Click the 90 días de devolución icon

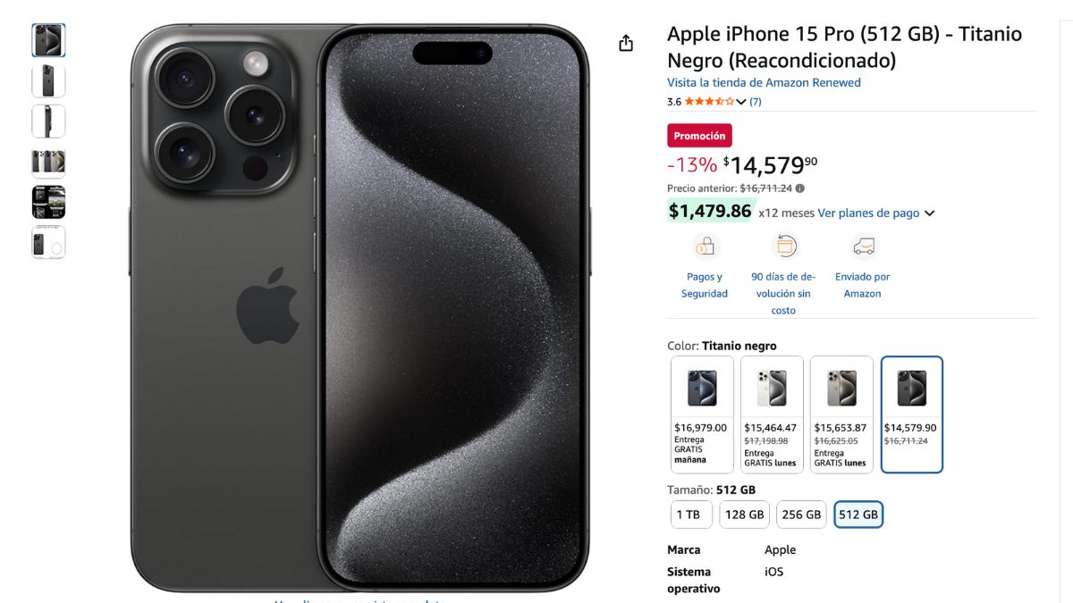(785, 246)
